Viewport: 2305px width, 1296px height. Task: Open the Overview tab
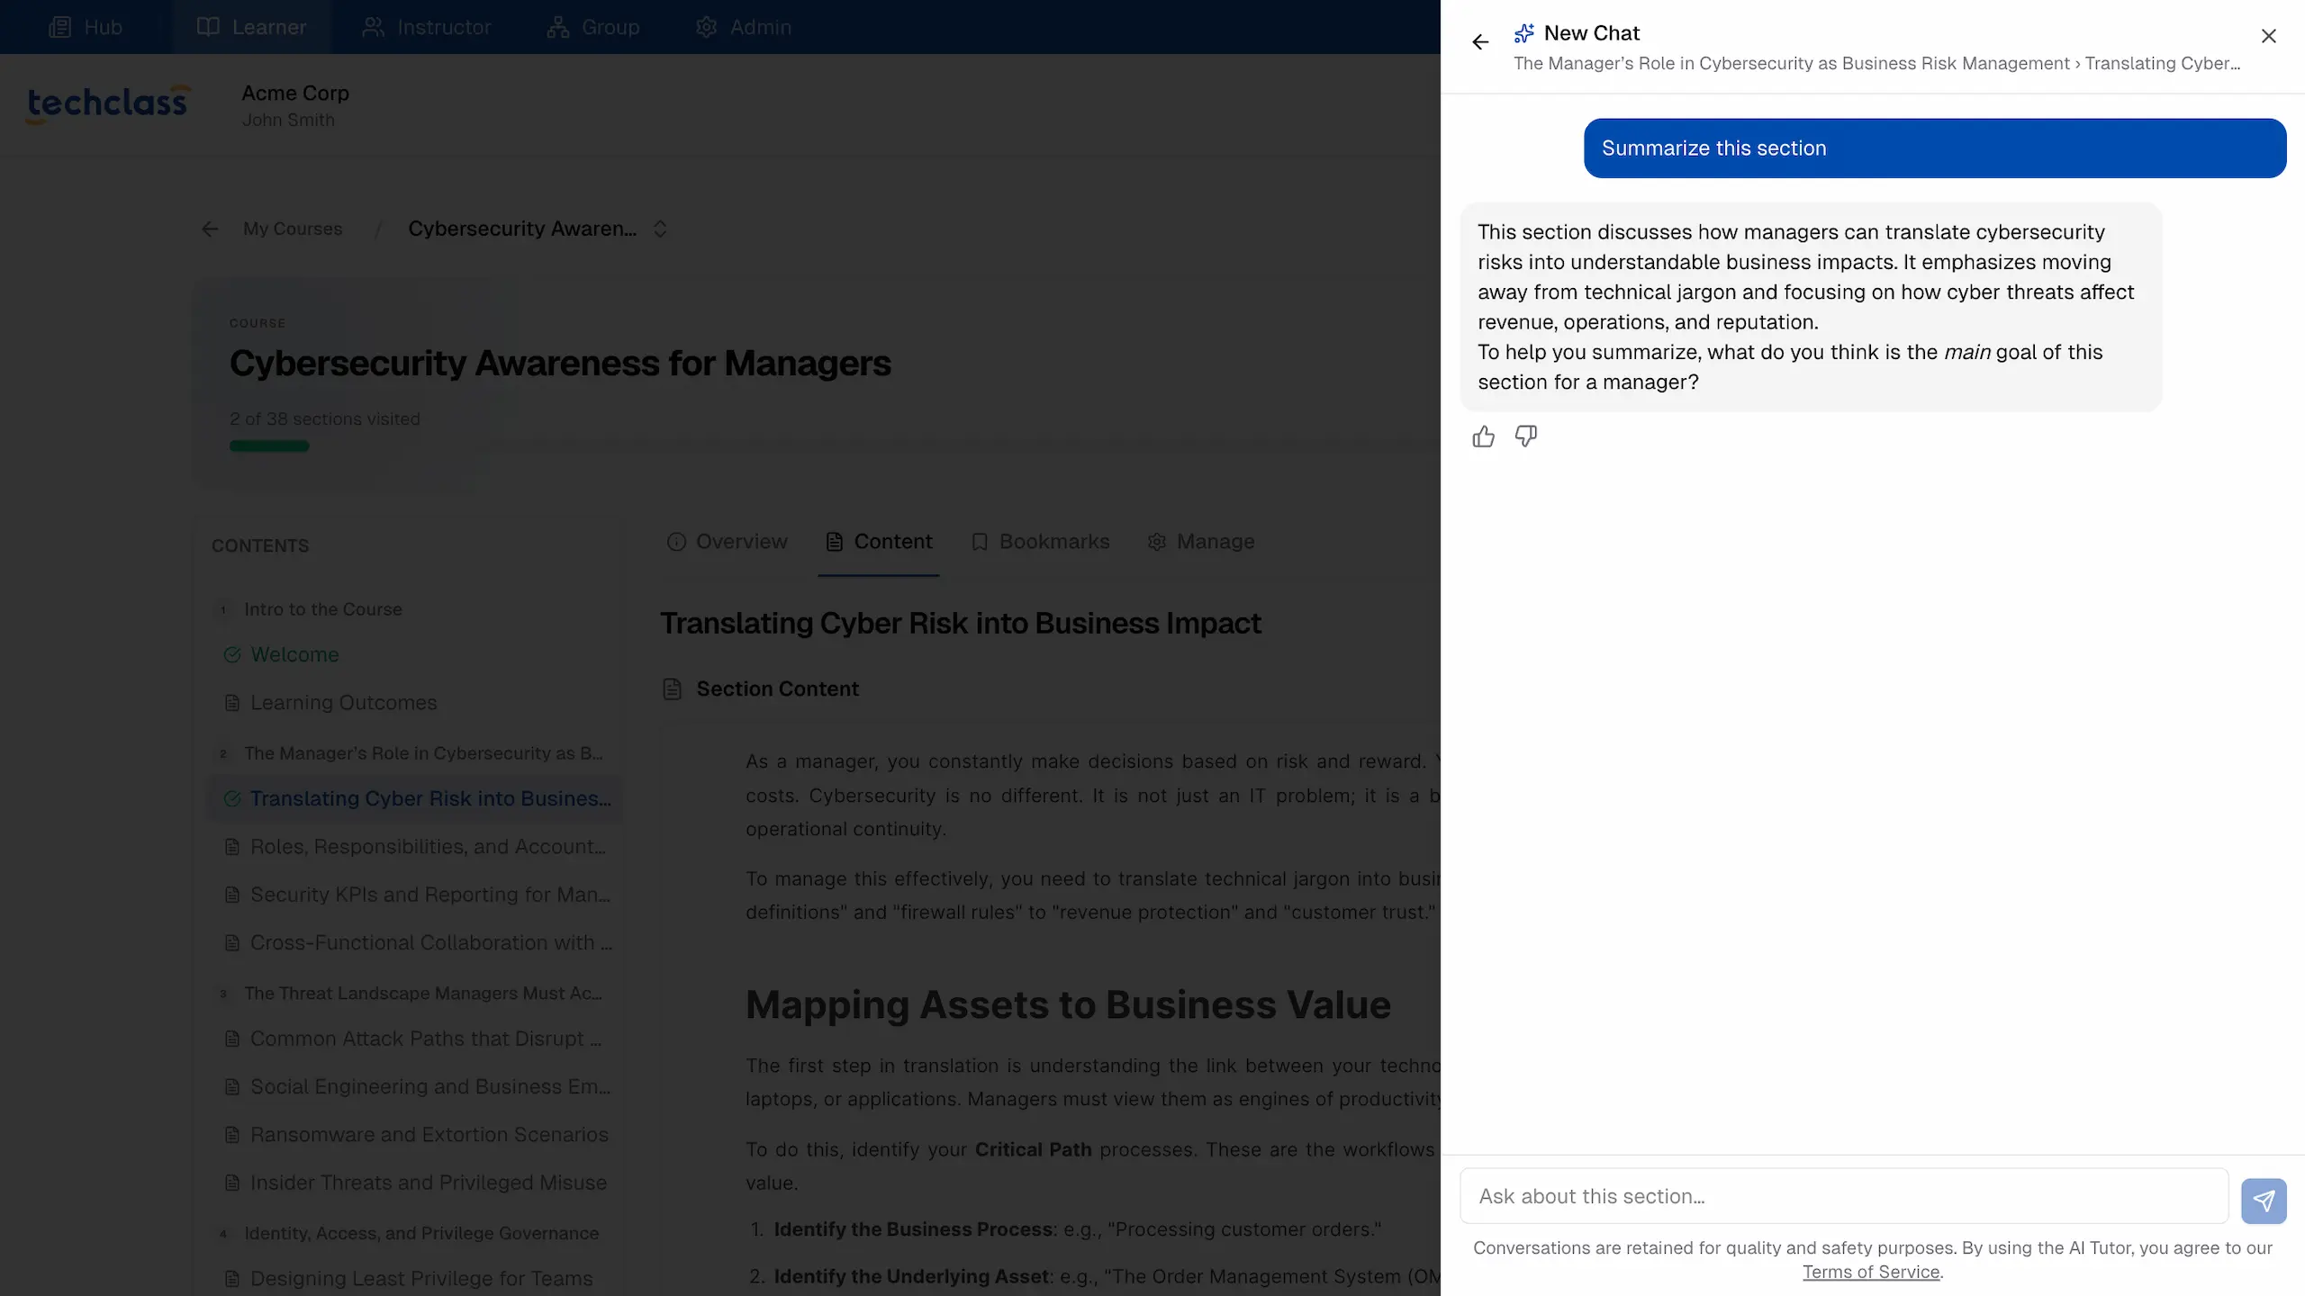point(727,542)
